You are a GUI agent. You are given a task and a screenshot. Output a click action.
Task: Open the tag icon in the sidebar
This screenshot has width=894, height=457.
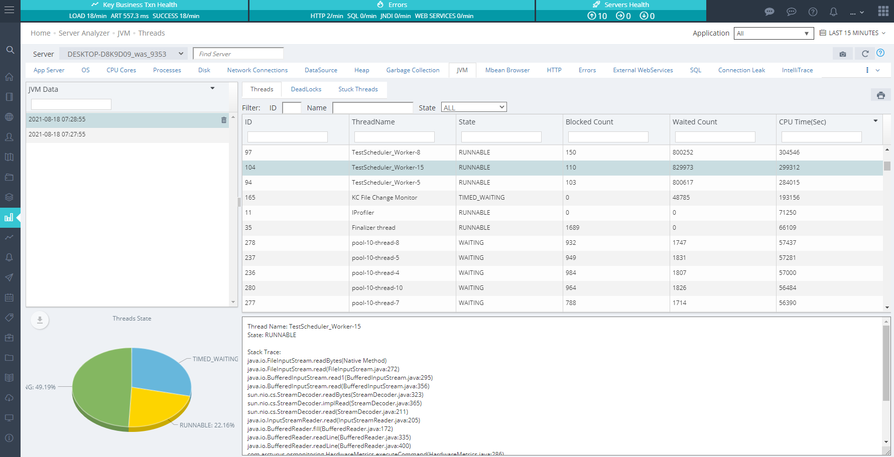[9, 318]
